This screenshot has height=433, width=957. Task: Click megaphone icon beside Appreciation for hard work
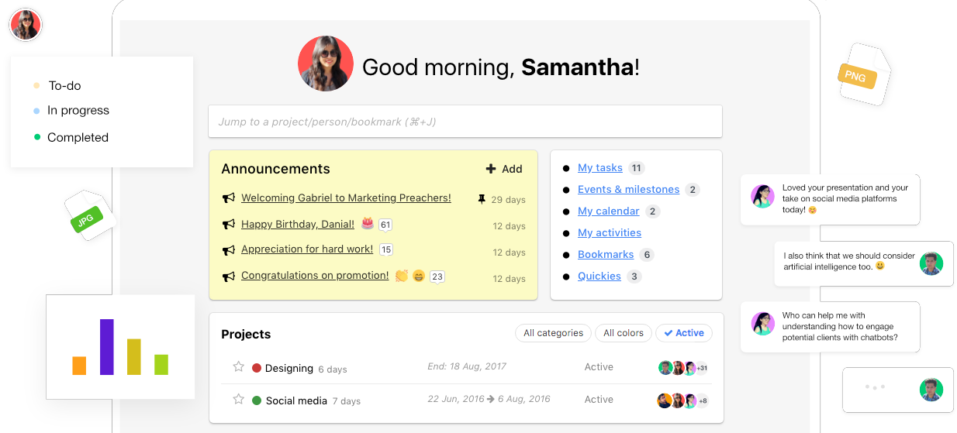pos(229,250)
